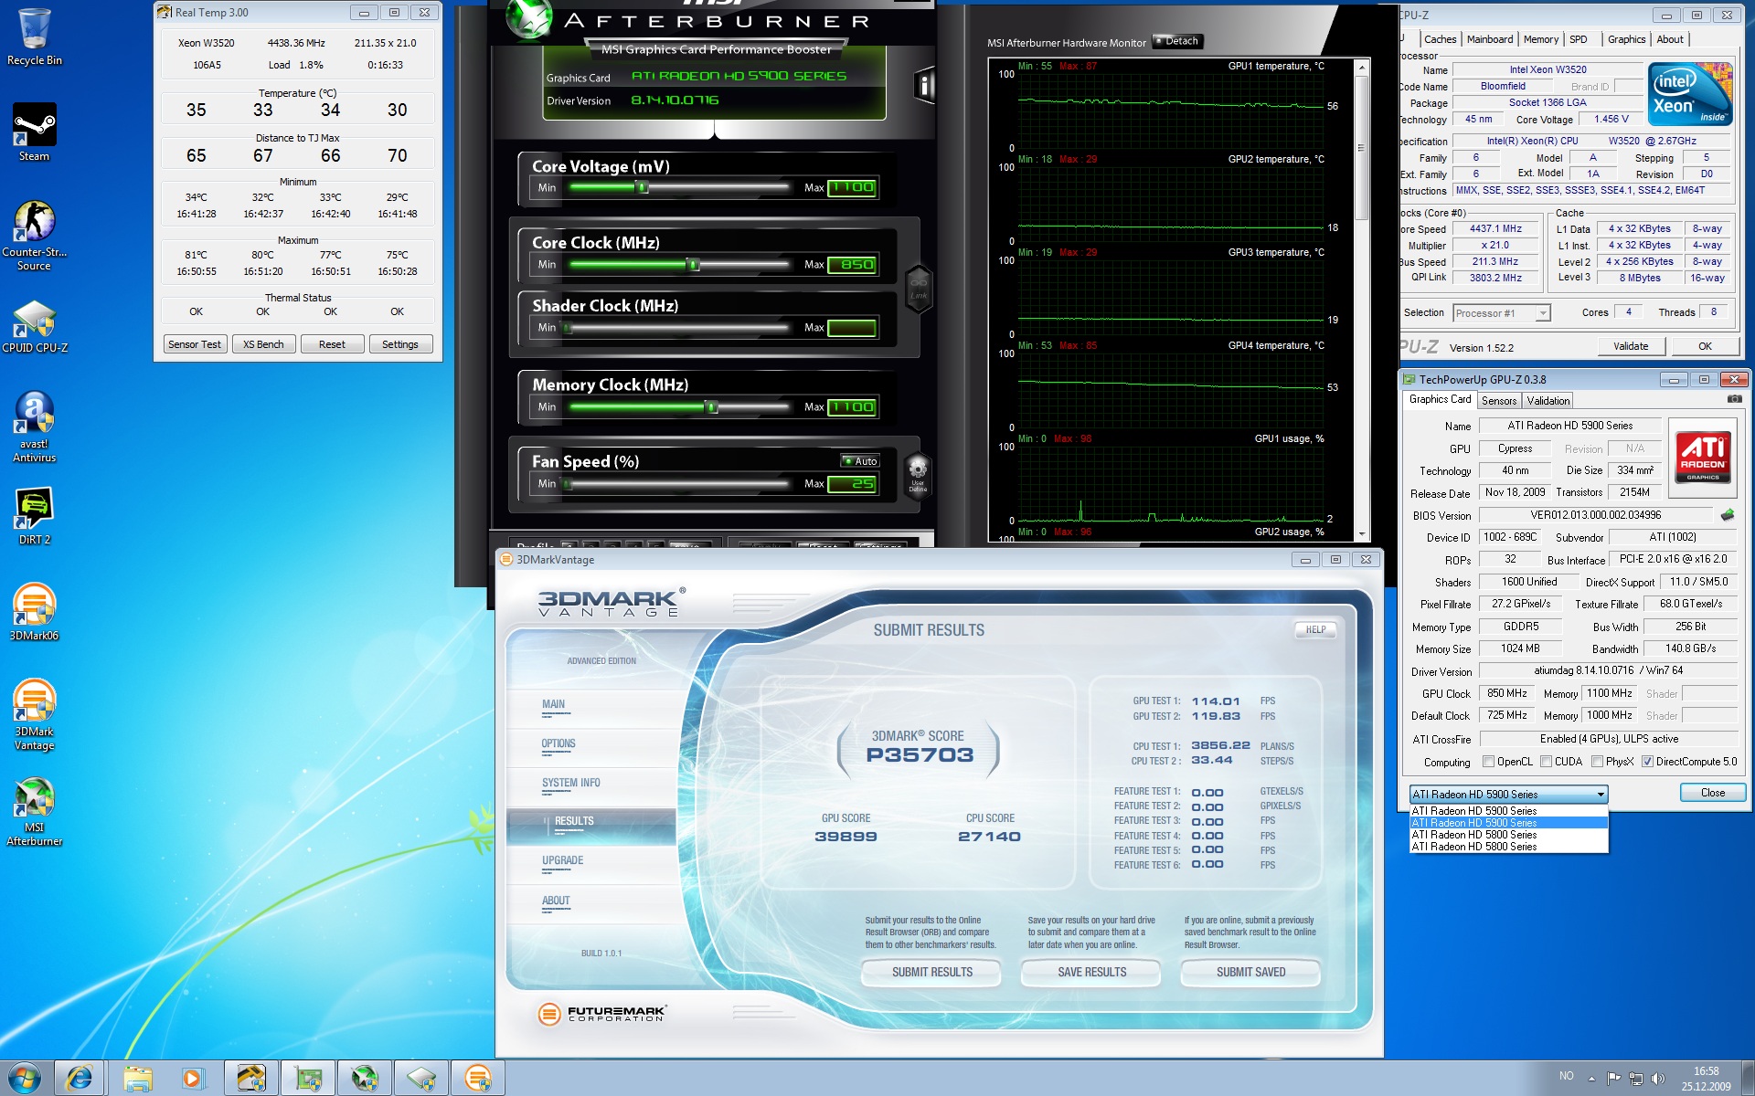Open Windows Explorer from the taskbar

(x=137, y=1079)
